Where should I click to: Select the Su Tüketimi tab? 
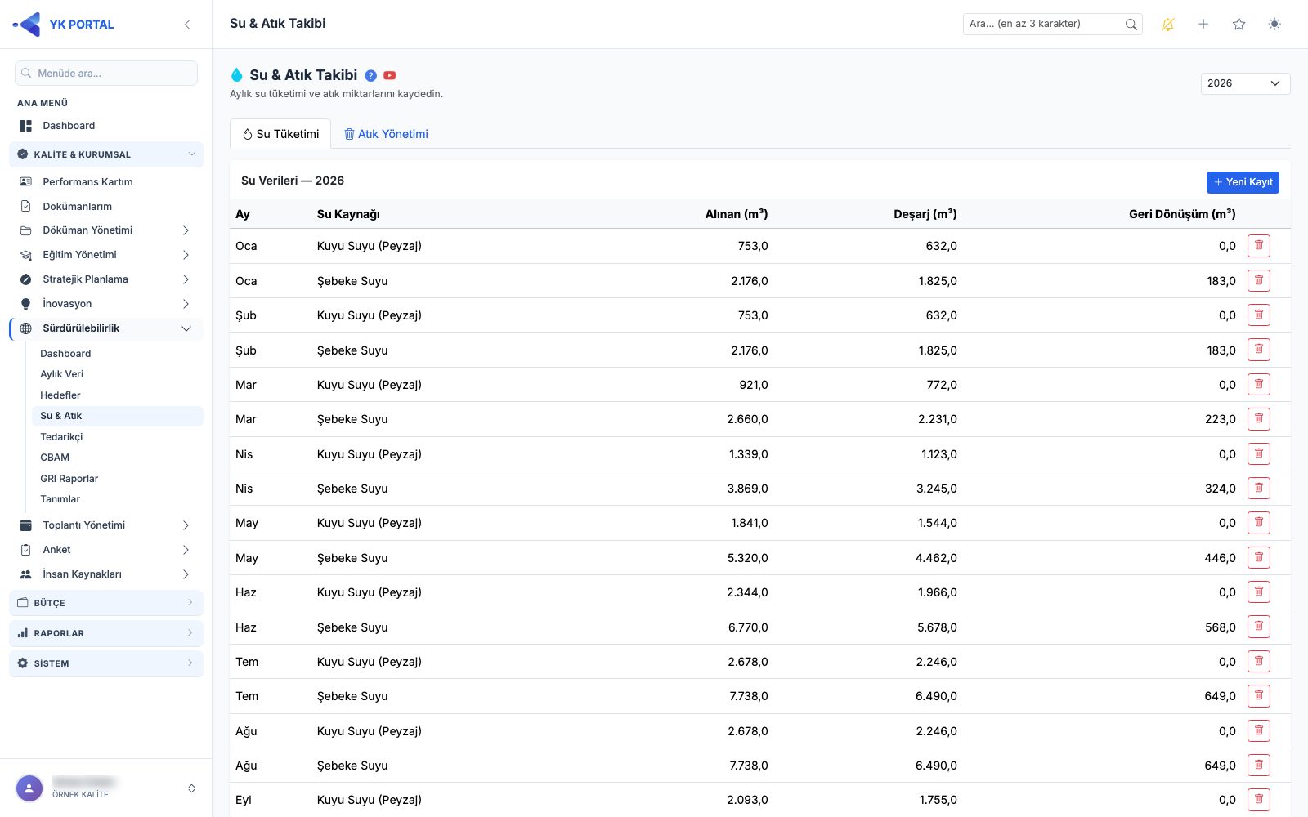point(280,134)
